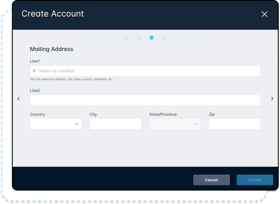Screen dimensions: 280x204
Task: Advance to next step with right chevron
Action: click(272, 99)
